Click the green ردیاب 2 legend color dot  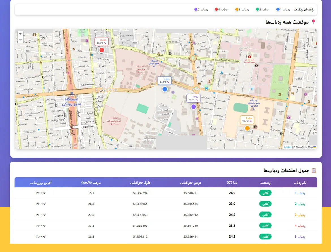(x=257, y=9)
